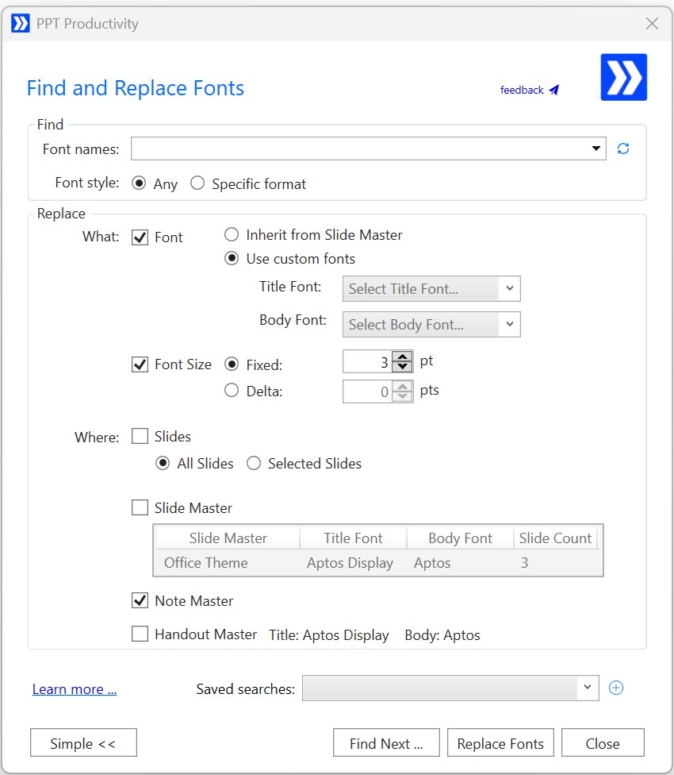Increase Fixed font size with up arrow
Viewport: 674px width, 775px height.
tap(403, 357)
